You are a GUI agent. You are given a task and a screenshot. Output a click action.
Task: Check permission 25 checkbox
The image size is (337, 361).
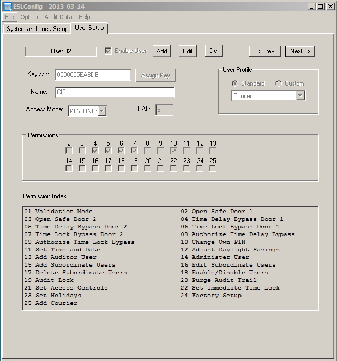click(213, 168)
